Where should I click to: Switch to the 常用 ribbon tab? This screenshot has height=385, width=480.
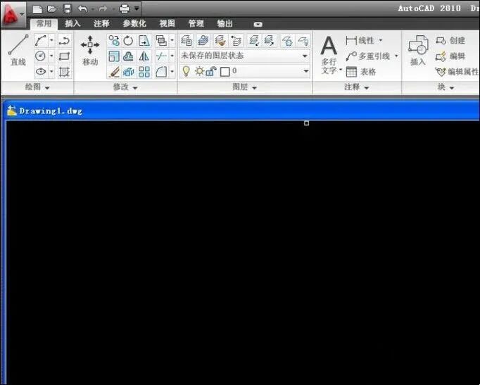(x=44, y=23)
